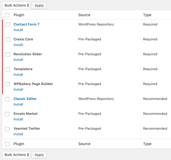Select the Crexis Core plugin checkbox

8,40
